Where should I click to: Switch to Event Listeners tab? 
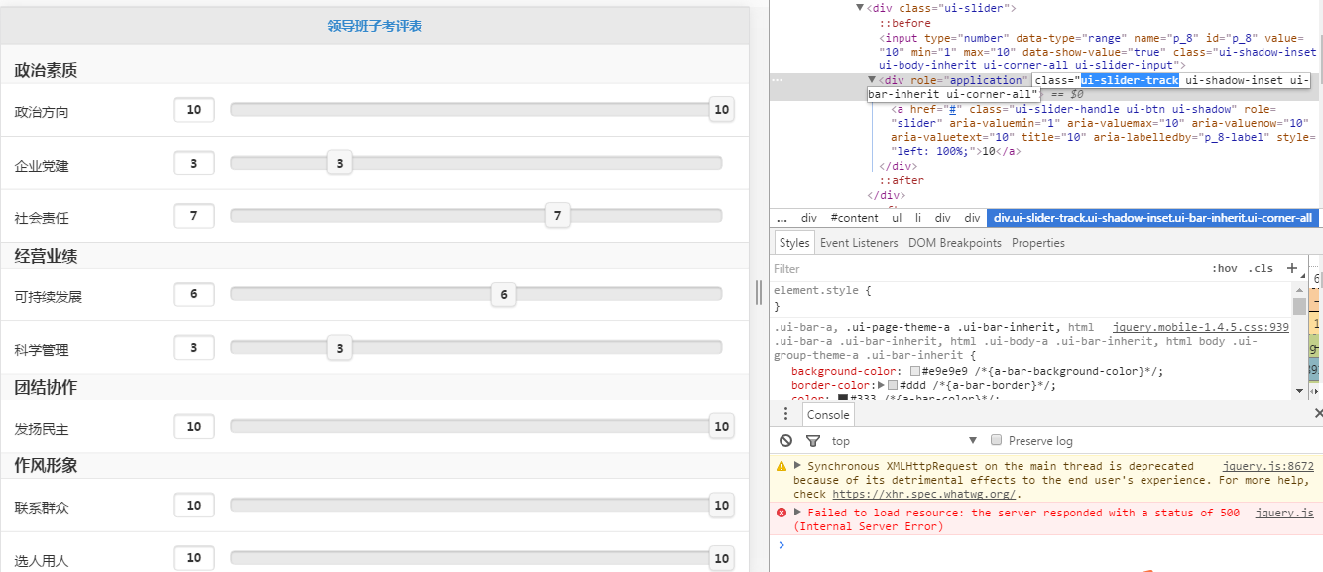coord(859,242)
